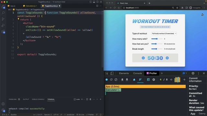Open Type of workout dropdown
Image resolution: width=207 pixels, height=116 pixels.
click(164, 34)
